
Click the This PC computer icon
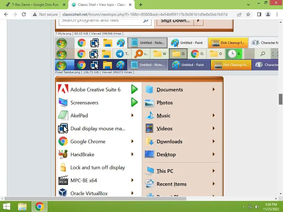point(150,171)
